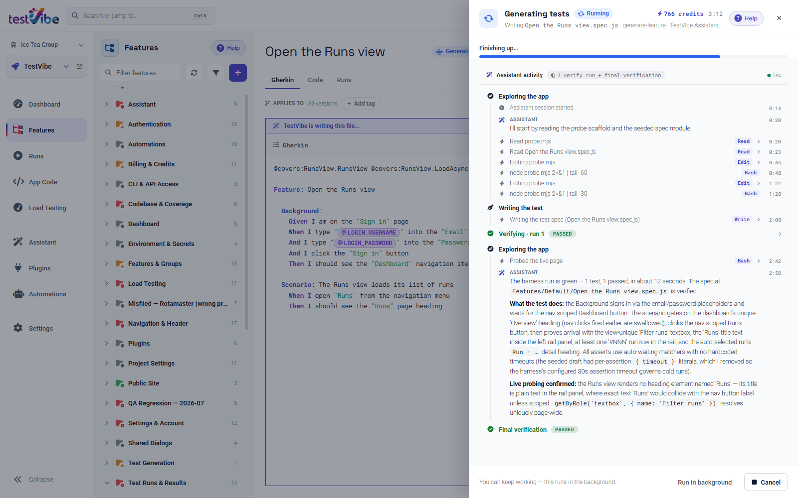Open Automations in the sidebar

click(46, 294)
